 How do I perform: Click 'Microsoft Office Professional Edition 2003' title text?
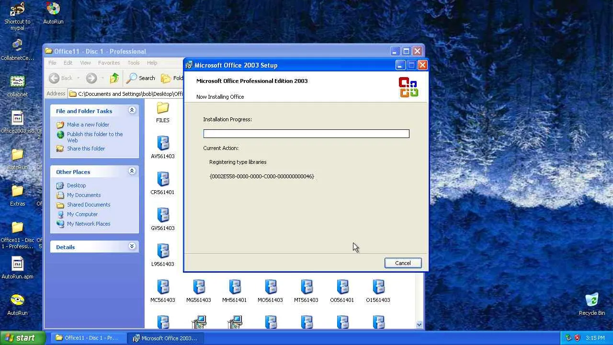click(252, 81)
